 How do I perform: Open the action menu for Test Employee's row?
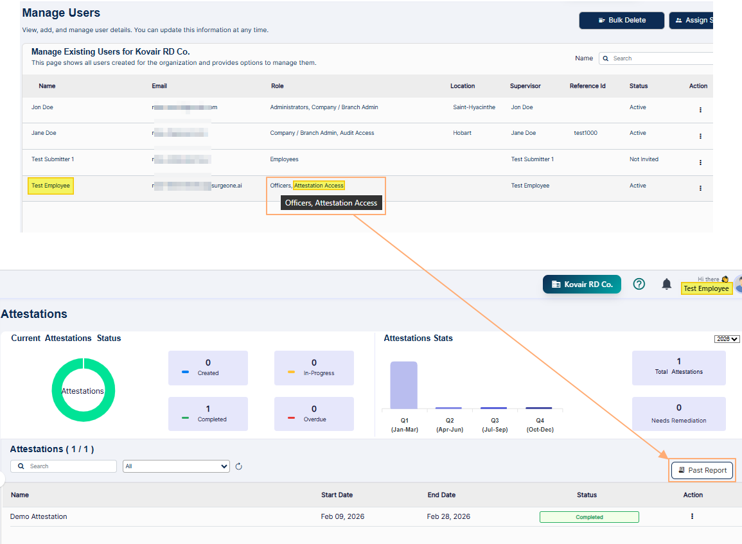[700, 188]
